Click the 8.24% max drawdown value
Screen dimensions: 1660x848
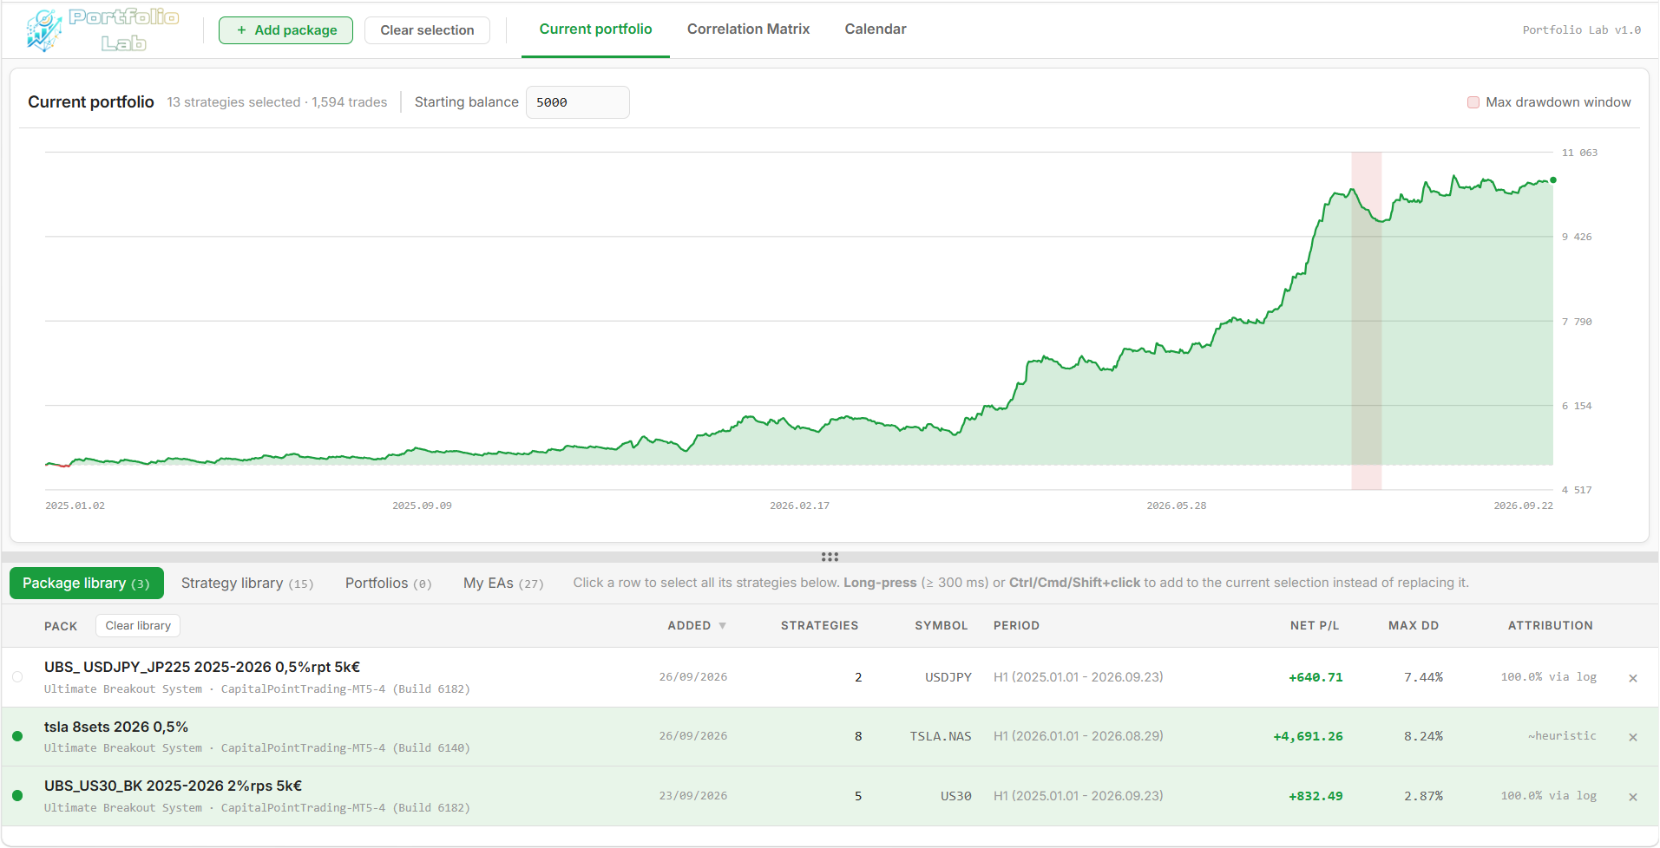coord(1423,737)
